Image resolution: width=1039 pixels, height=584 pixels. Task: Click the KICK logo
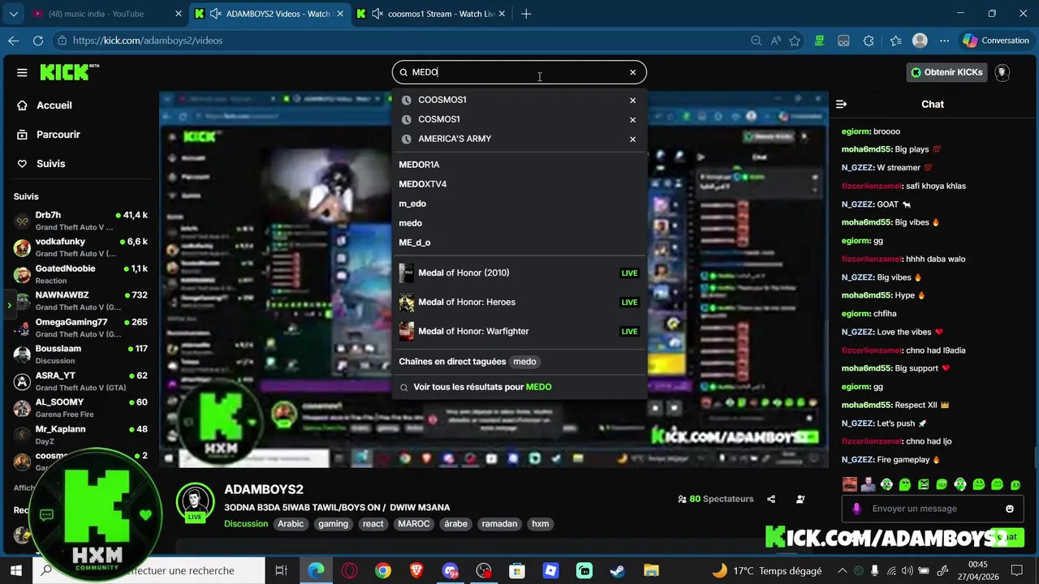[69, 72]
